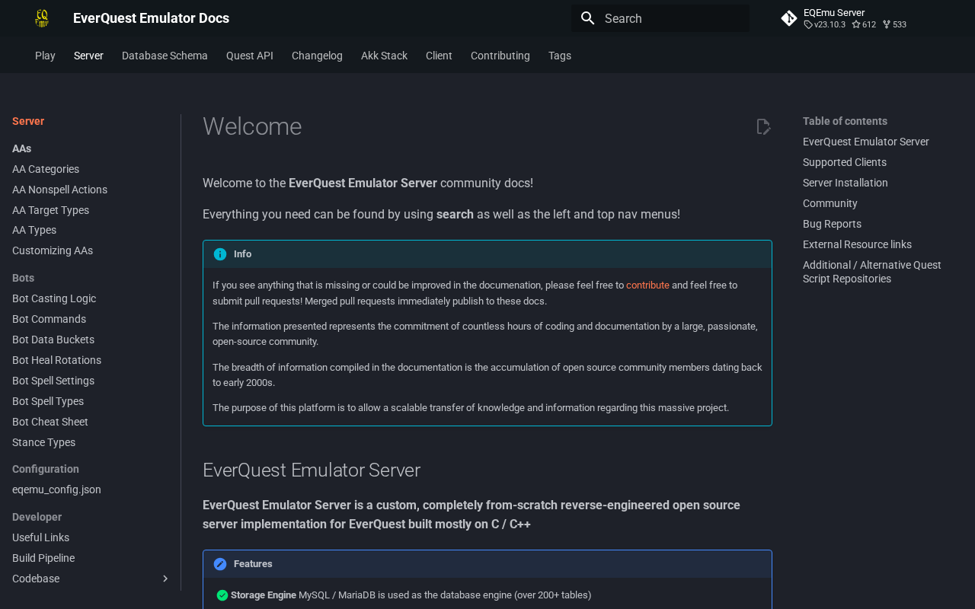Click the edit this page icon
975x609 pixels.
click(x=763, y=127)
